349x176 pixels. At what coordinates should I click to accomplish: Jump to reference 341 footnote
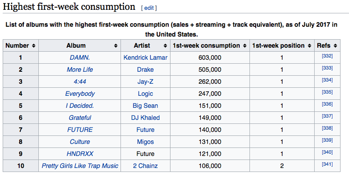tap(327, 164)
